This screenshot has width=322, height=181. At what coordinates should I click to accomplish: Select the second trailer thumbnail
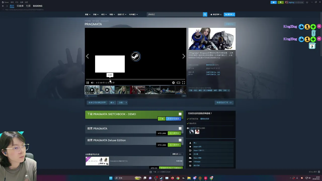click(x=107, y=90)
